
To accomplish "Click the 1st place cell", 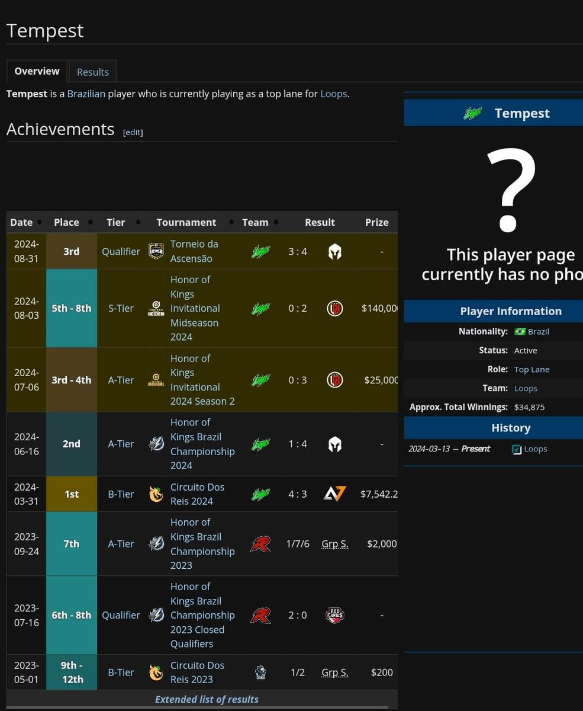I will (72, 494).
